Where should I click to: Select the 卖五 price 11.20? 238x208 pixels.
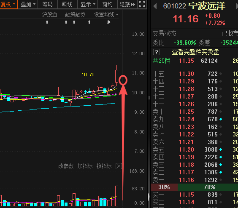187,149
